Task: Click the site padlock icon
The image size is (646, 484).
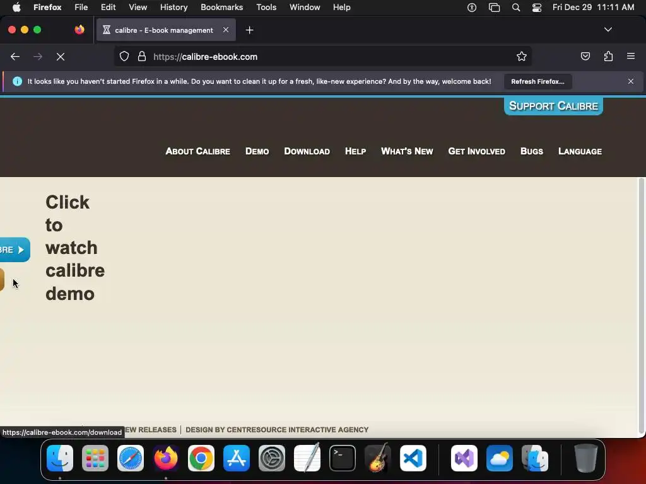Action: coord(142,57)
